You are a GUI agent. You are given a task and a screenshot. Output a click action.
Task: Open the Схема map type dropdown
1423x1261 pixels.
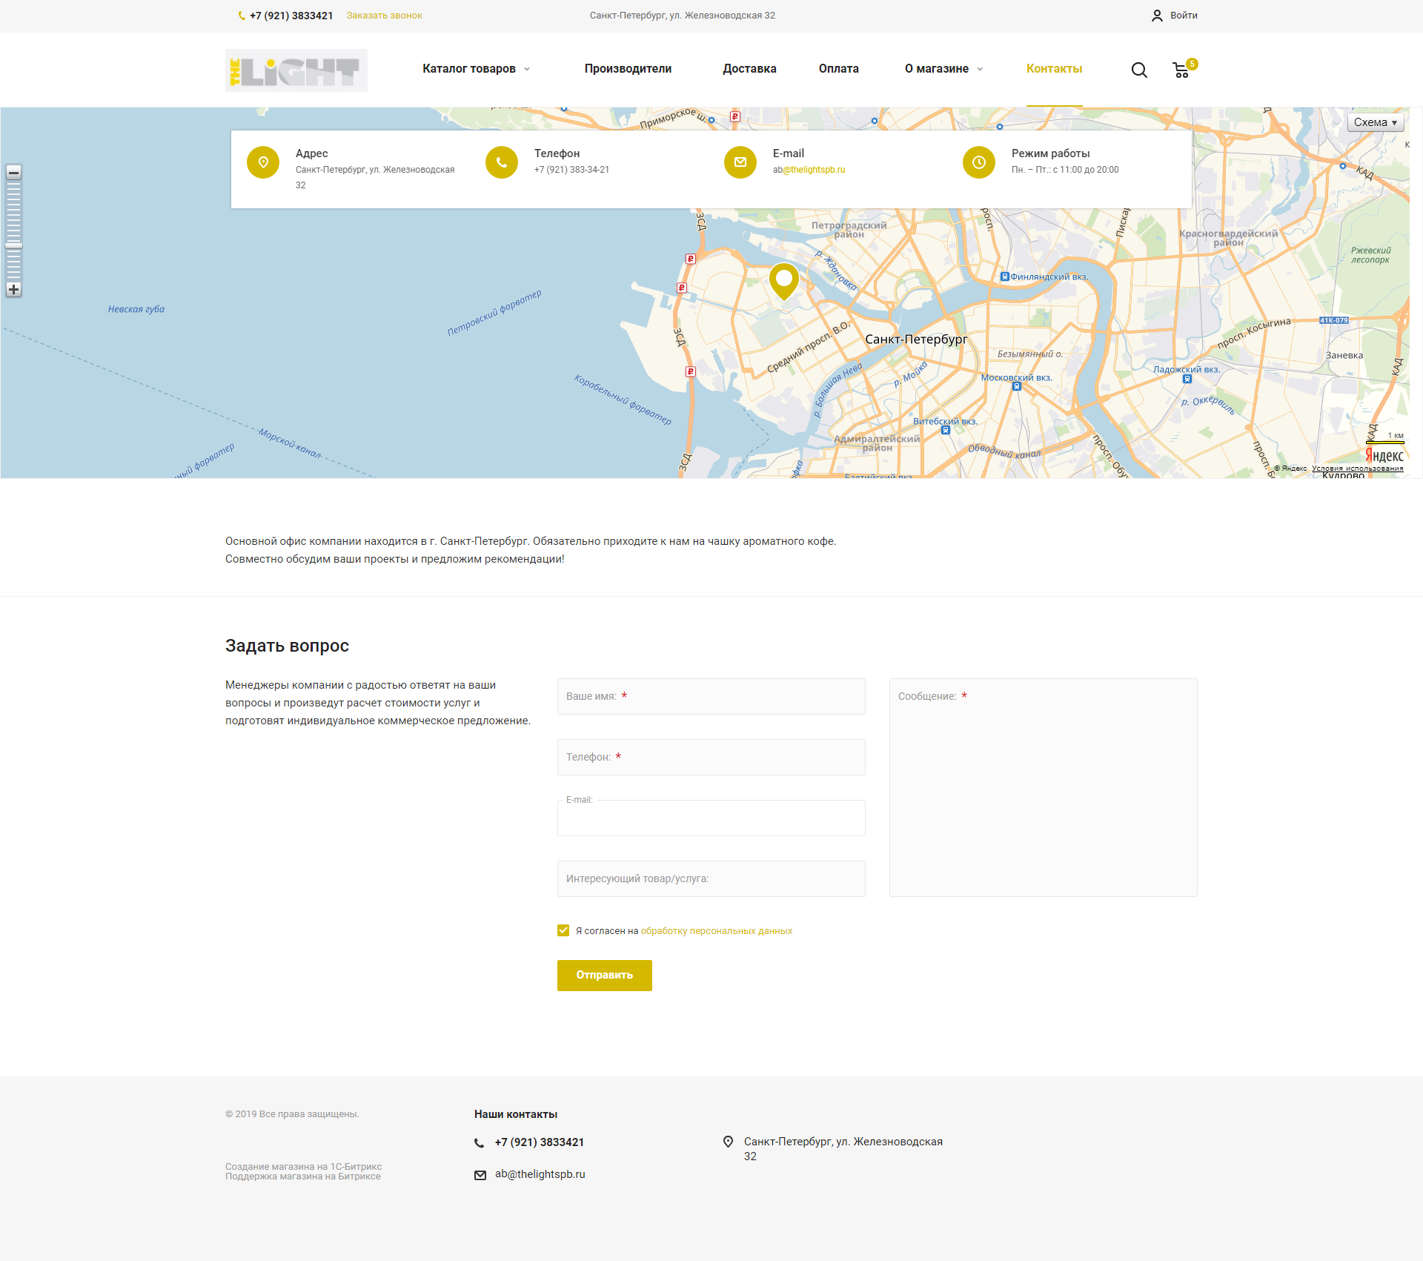click(1376, 122)
